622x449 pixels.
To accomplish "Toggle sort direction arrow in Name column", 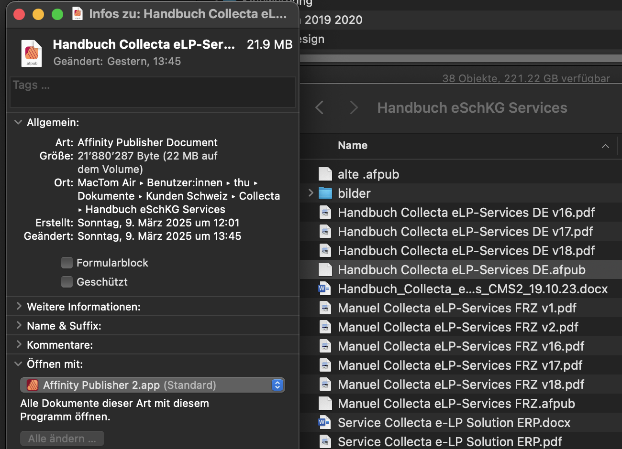I will [605, 146].
